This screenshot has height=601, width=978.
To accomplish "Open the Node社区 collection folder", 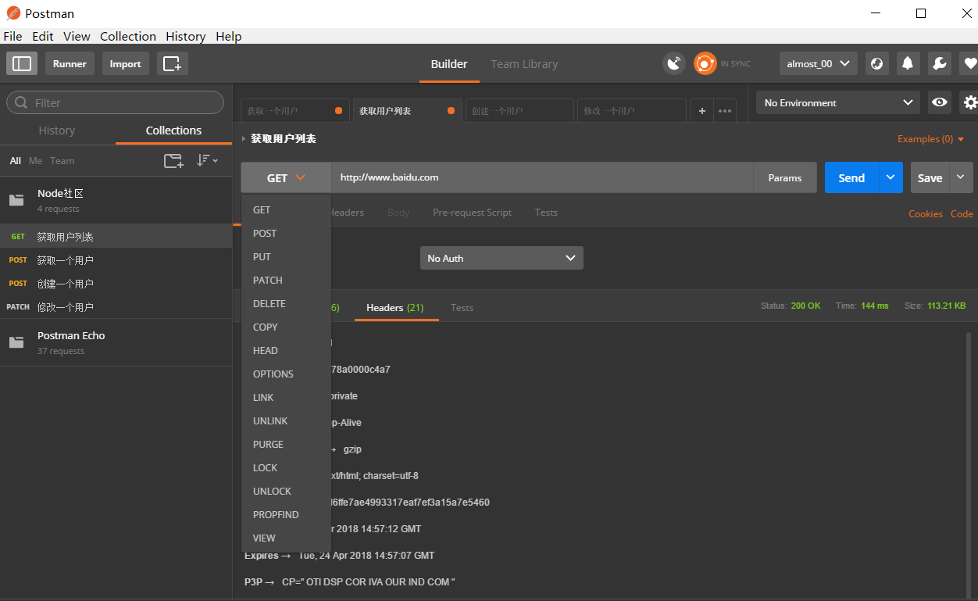I will click(116, 200).
